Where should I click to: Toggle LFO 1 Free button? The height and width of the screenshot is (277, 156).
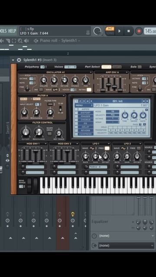[x=107, y=148]
